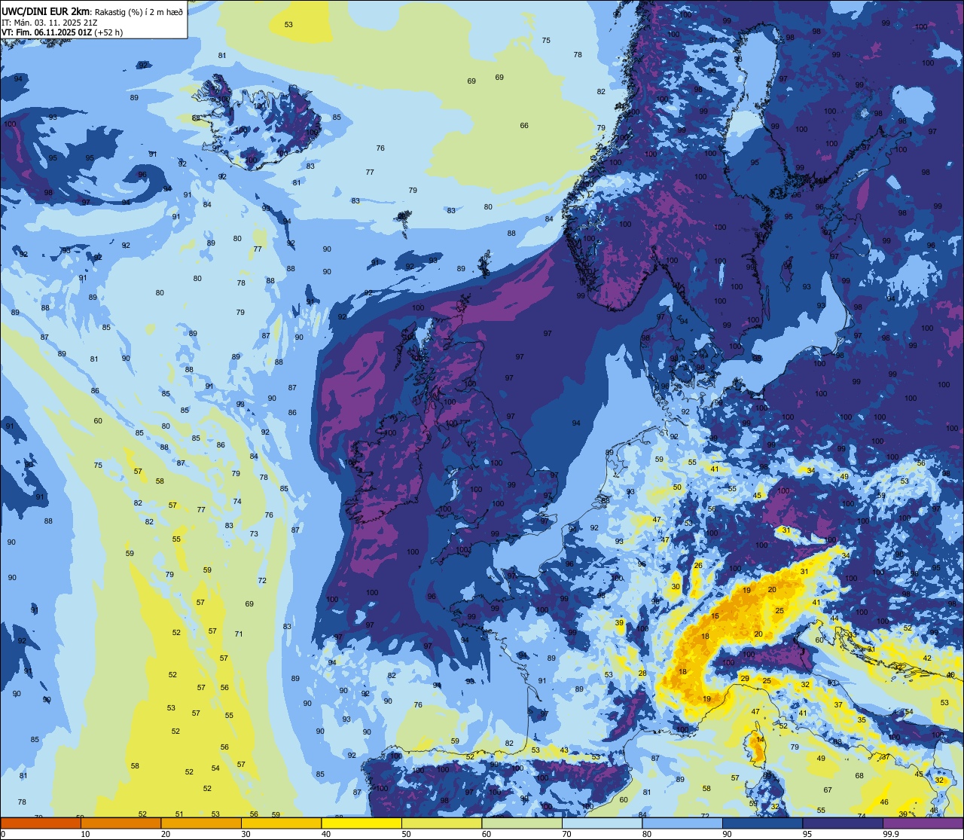Click the "VT: Fim. 06.11.2025 01Z" valid time
This screenshot has width=964, height=840.
[47, 32]
